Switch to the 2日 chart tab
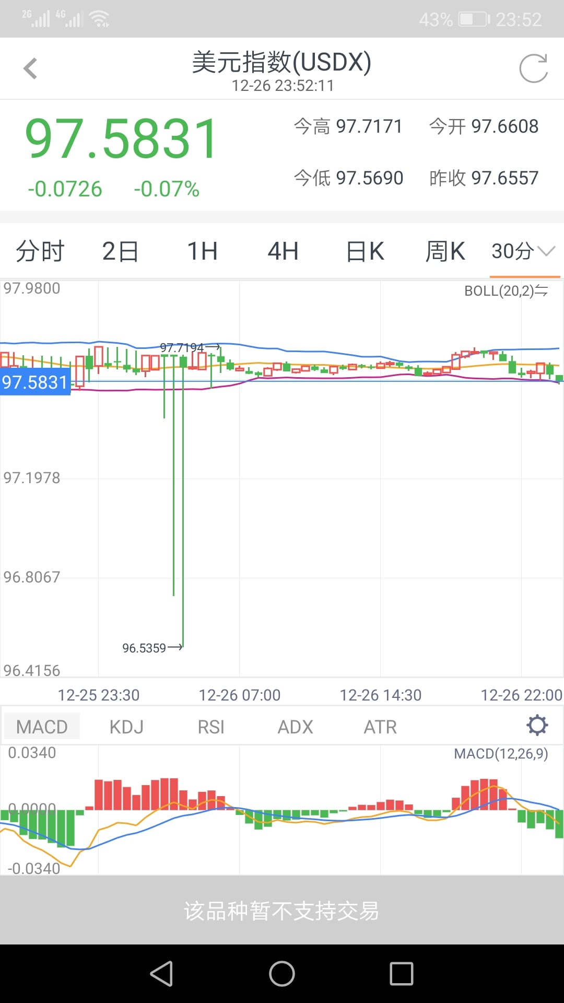This screenshot has height=1003, width=564. pos(120,251)
